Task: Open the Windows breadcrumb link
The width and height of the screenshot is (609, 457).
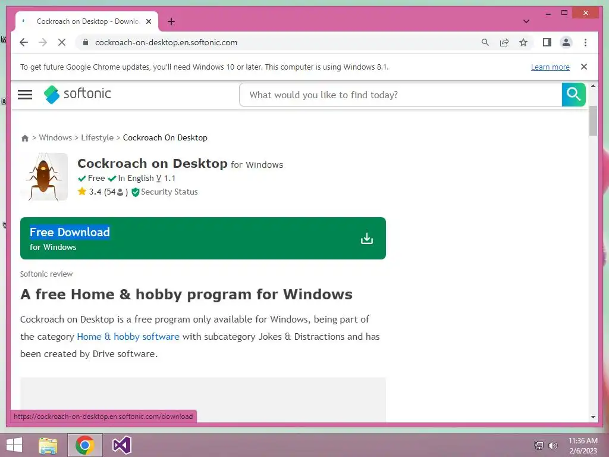Action: tap(55, 137)
